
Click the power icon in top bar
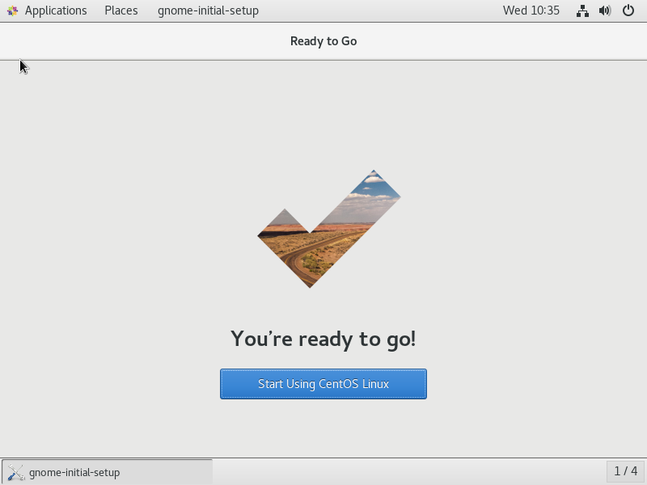(x=628, y=11)
